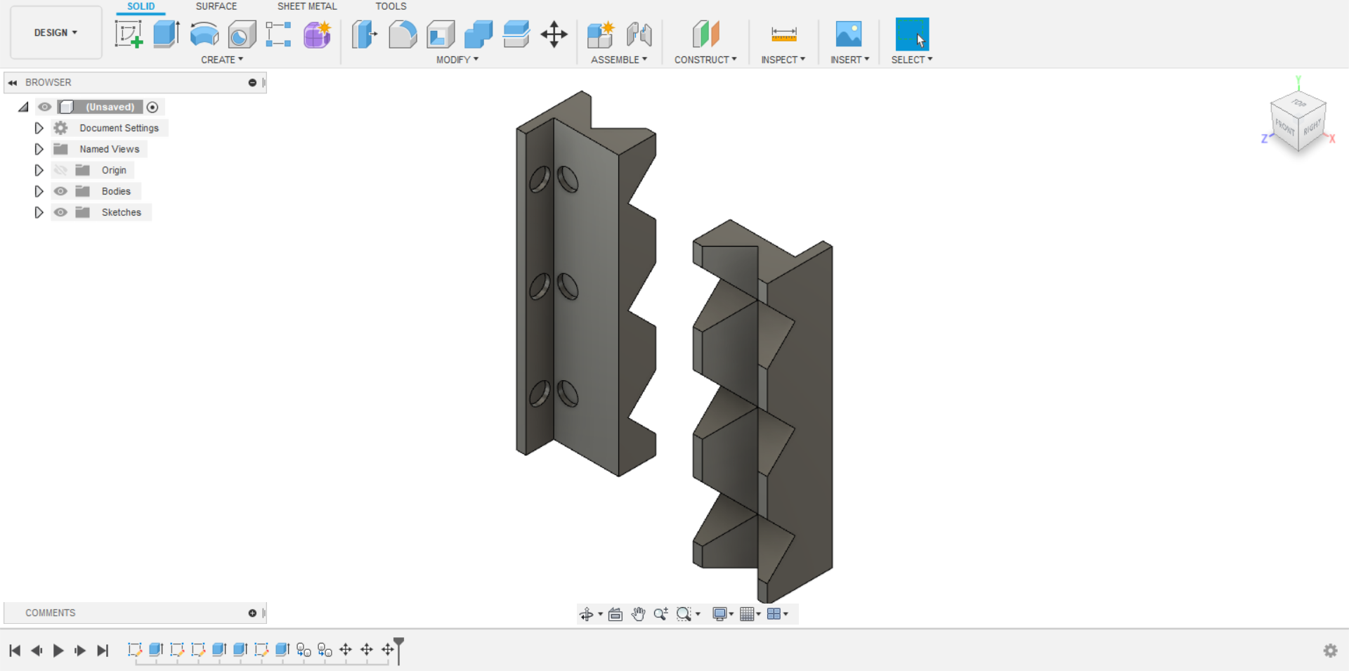The width and height of the screenshot is (1349, 671).
Task: Select the Fillet tool
Action: (x=403, y=34)
